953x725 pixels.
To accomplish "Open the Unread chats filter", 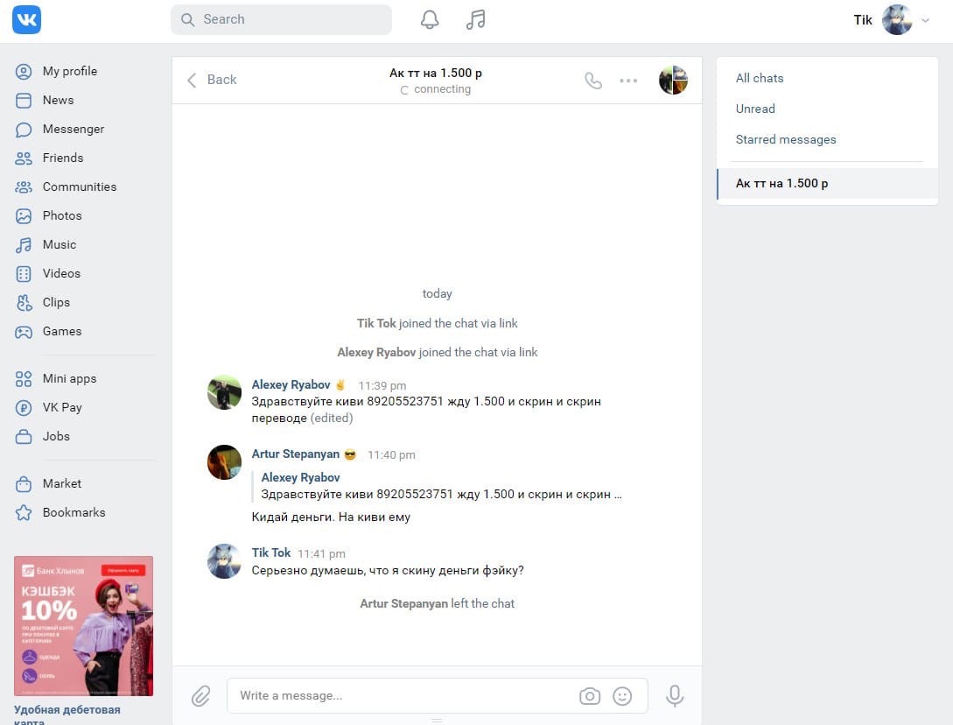I will tap(755, 109).
